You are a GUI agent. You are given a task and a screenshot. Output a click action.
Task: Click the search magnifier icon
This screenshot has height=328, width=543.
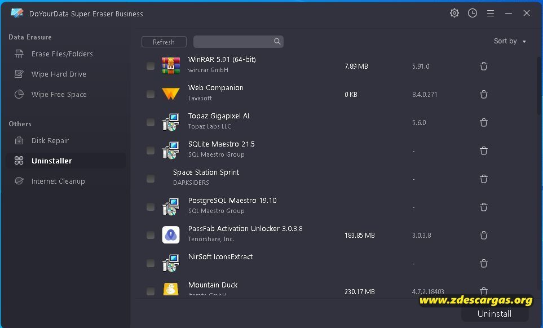277,42
